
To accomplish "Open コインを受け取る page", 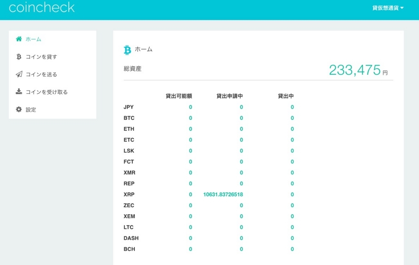I will pyautogui.click(x=47, y=92).
